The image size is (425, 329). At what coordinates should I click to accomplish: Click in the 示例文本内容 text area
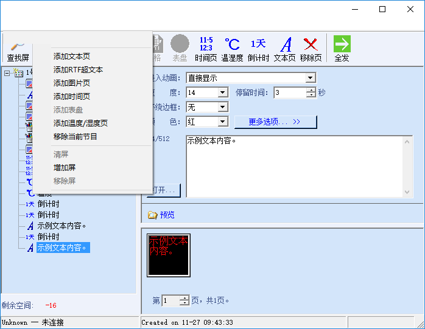(295, 167)
